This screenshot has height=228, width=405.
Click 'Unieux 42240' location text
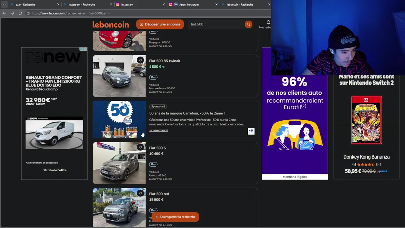158,175
